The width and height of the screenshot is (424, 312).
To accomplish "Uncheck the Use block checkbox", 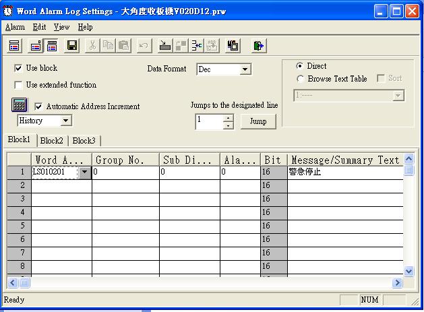I will click(x=18, y=68).
